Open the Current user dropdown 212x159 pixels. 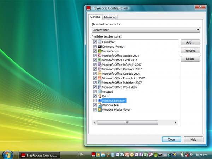coord(146,30)
